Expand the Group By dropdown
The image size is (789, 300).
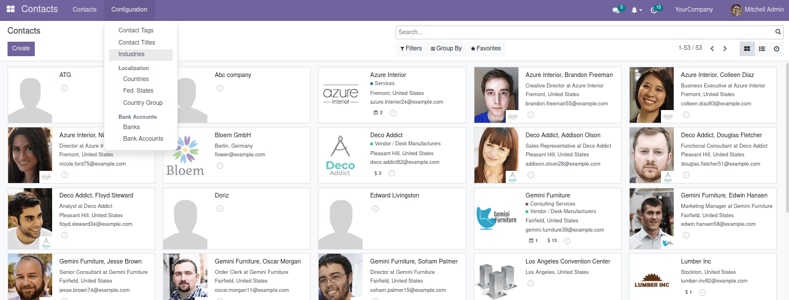[x=446, y=49]
